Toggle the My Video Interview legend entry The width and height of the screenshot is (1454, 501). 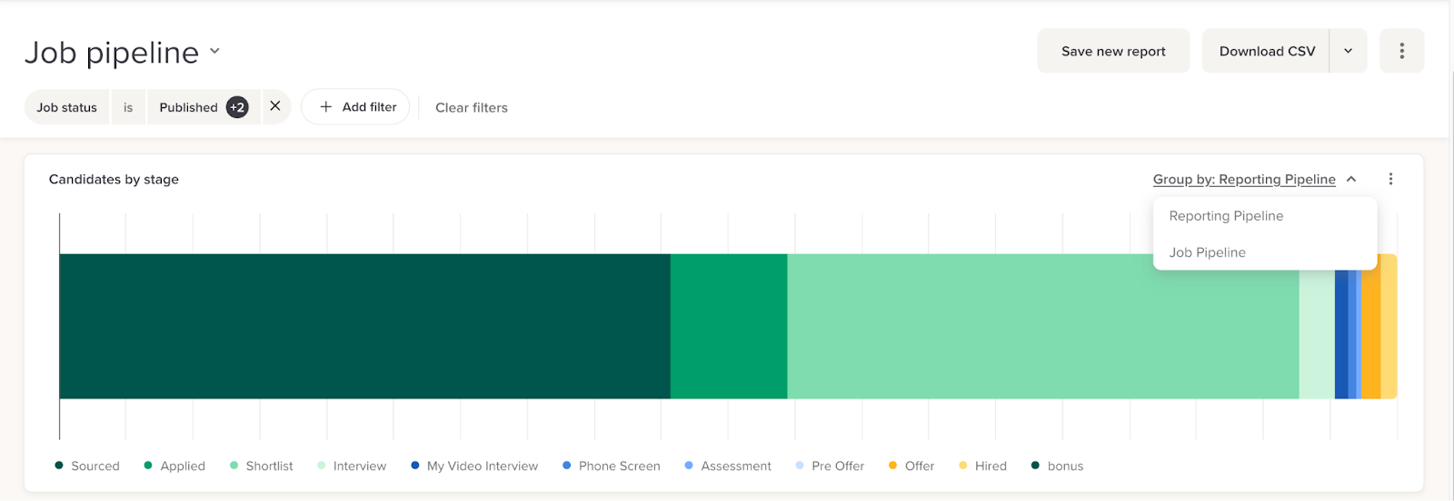[x=474, y=466]
